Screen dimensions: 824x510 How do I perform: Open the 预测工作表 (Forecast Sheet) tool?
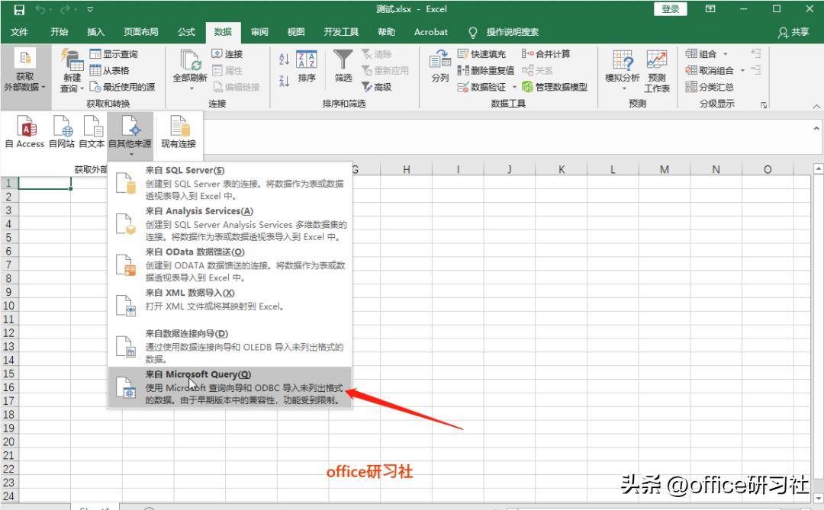[657, 69]
